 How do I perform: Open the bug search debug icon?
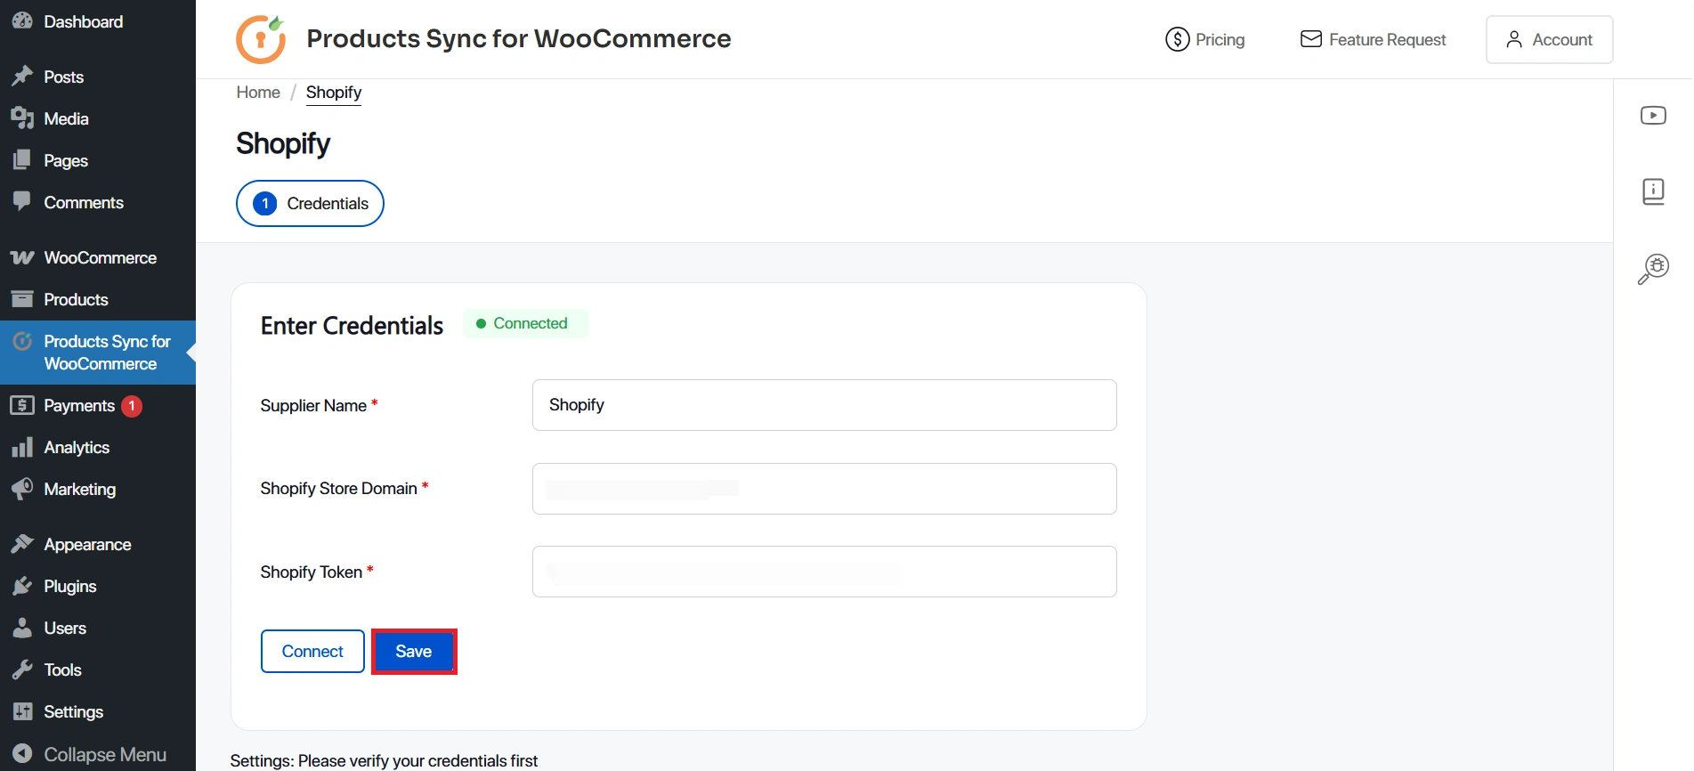(1653, 269)
